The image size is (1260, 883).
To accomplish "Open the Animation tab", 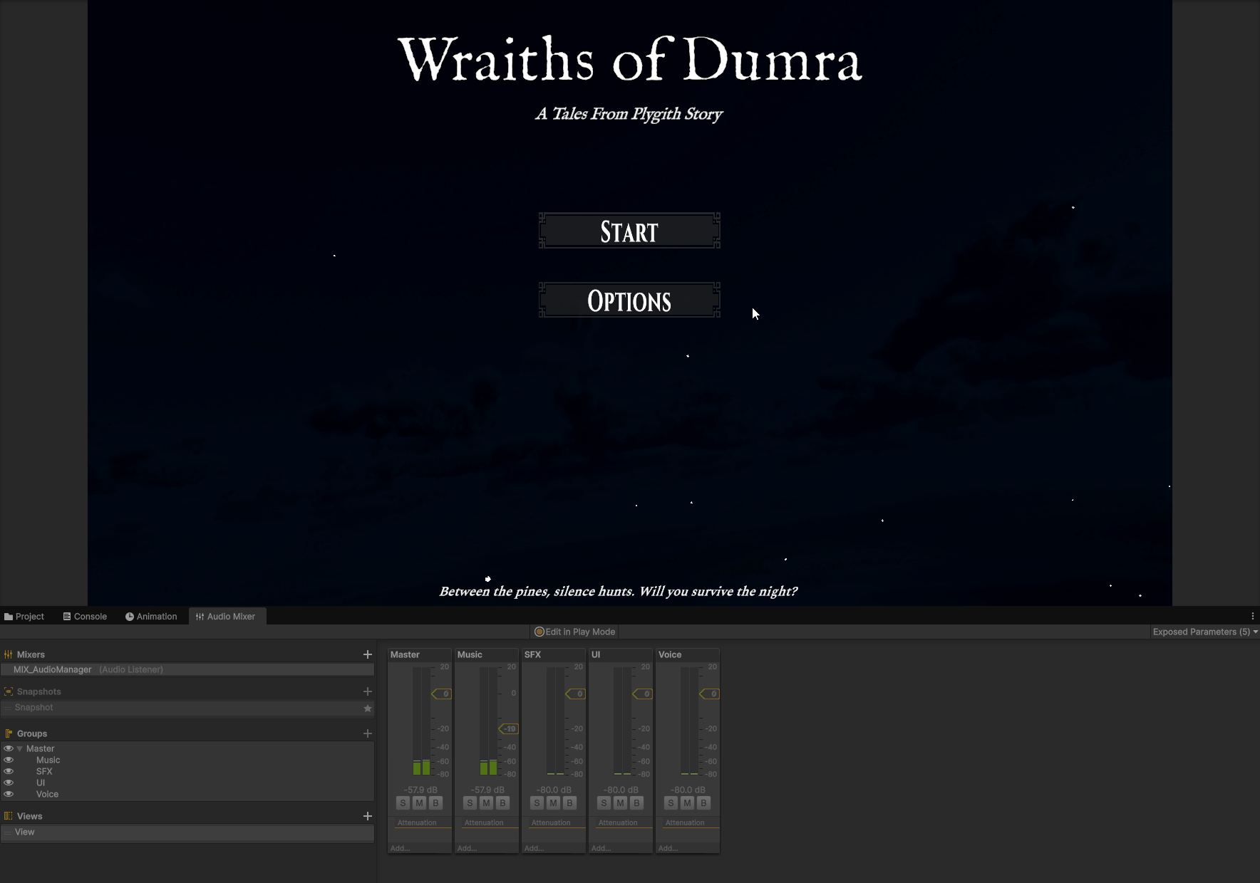I will pyautogui.click(x=151, y=617).
